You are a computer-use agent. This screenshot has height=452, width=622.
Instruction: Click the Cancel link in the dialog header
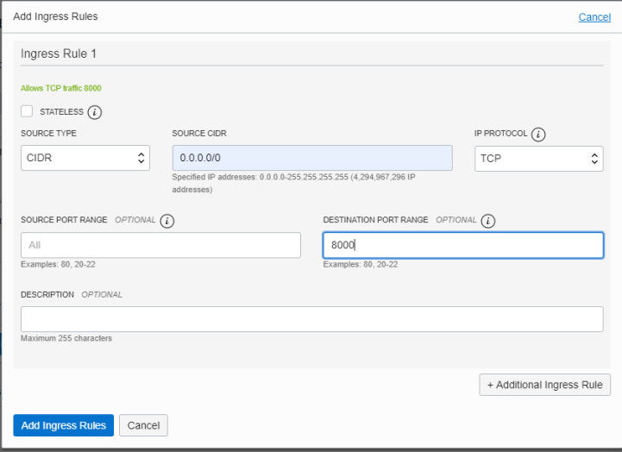(x=594, y=17)
